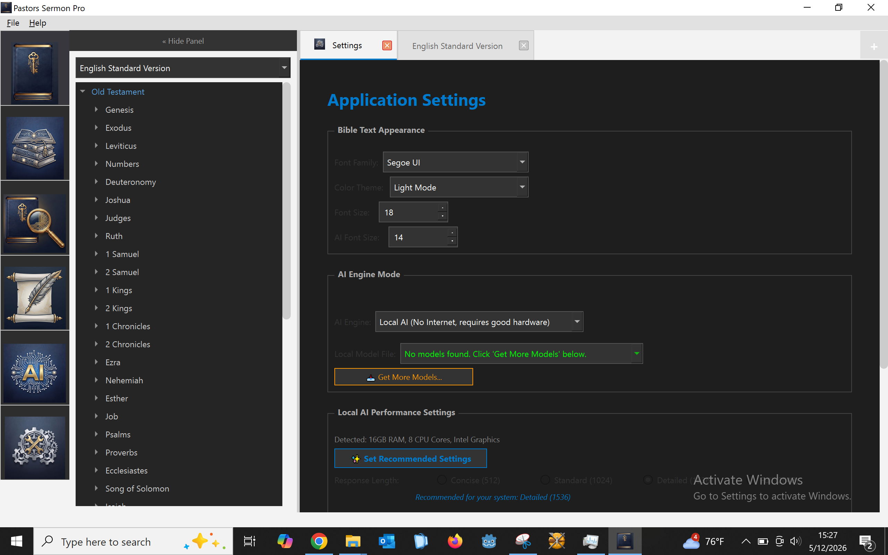This screenshot has height=555, width=888.
Task: Select Exodus in the book tree
Action: tap(118, 128)
